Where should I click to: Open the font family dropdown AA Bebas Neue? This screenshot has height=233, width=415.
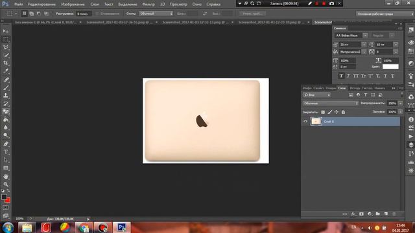pos(365,36)
